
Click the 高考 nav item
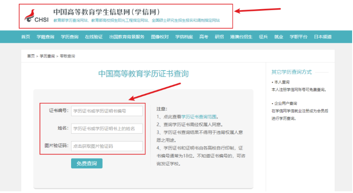tap(204, 37)
